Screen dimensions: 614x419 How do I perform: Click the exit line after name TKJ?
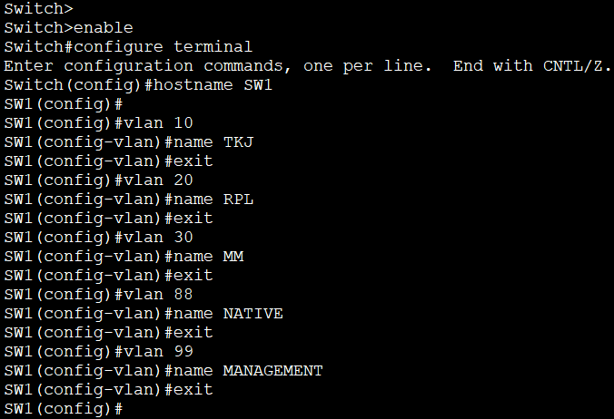click(x=108, y=161)
